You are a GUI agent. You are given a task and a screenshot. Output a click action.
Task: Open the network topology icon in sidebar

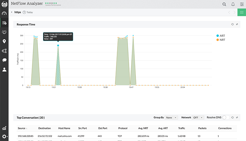pyautogui.click(x=4, y=51)
